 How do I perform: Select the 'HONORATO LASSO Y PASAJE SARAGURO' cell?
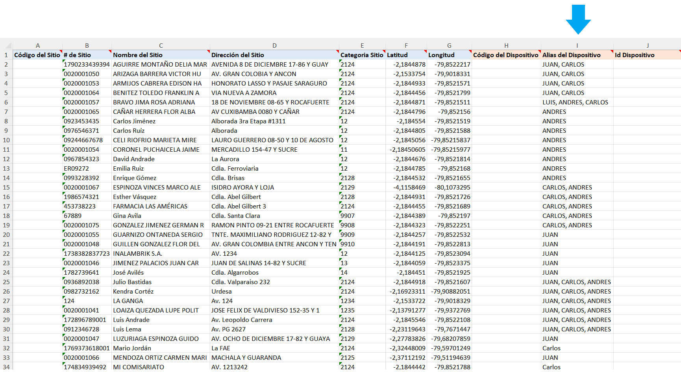pyautogui.click(x=274, y=83)
